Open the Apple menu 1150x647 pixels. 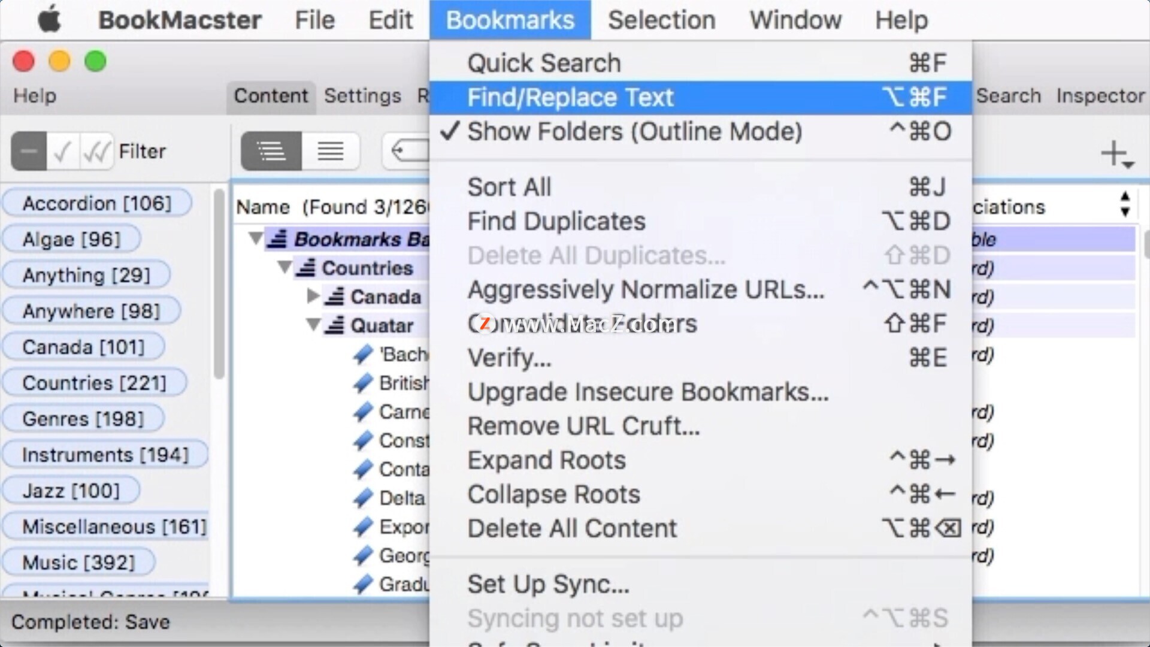49,20
